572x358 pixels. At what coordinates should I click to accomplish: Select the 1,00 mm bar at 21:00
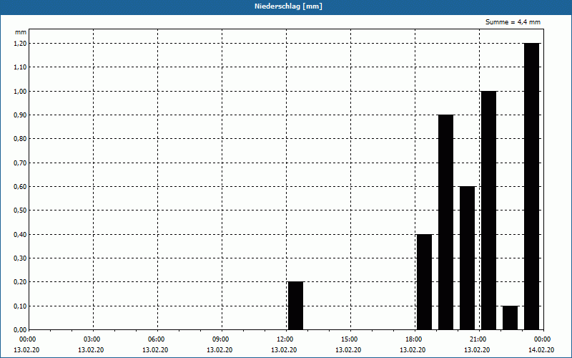(x=489, y=211)
